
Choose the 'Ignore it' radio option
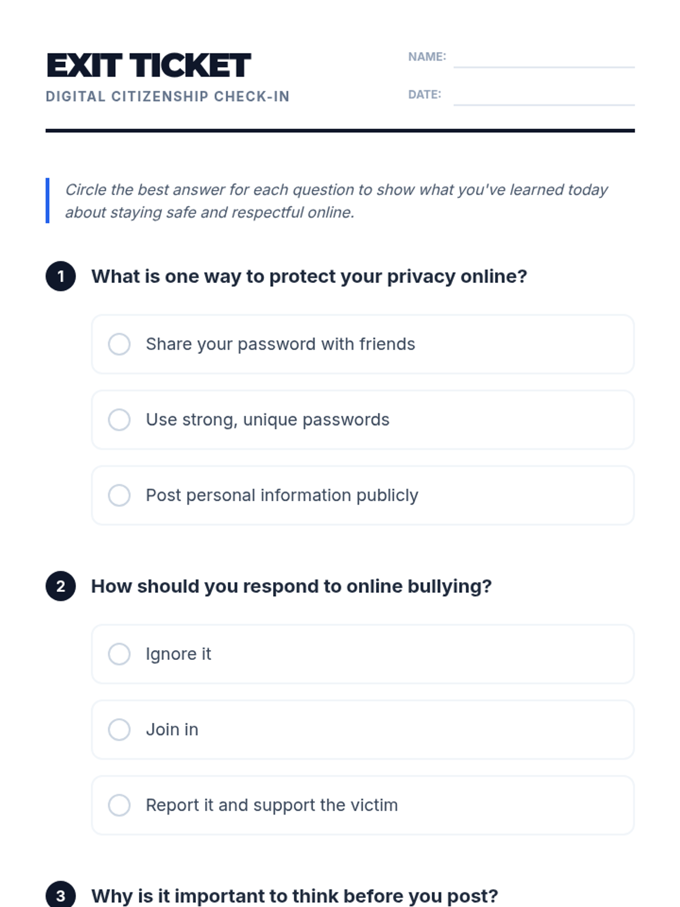pyautogui.click(x=119, y=654)
